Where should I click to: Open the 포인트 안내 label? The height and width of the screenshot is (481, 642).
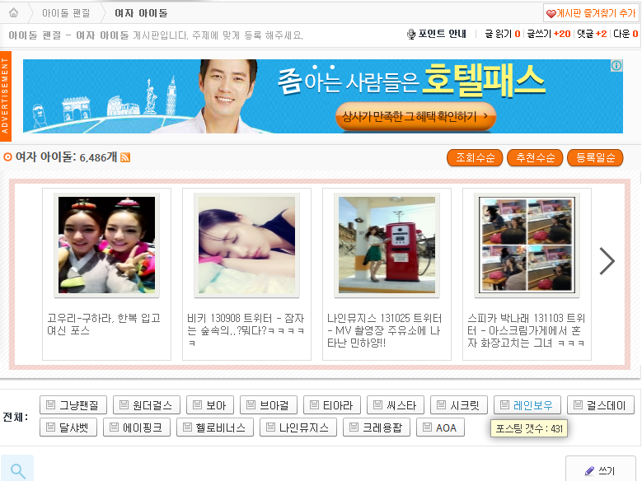(x=443, y=34)
